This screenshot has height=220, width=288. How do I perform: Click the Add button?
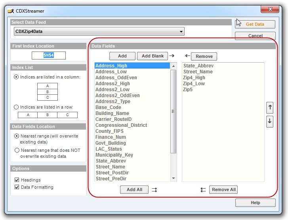point(122,56)
